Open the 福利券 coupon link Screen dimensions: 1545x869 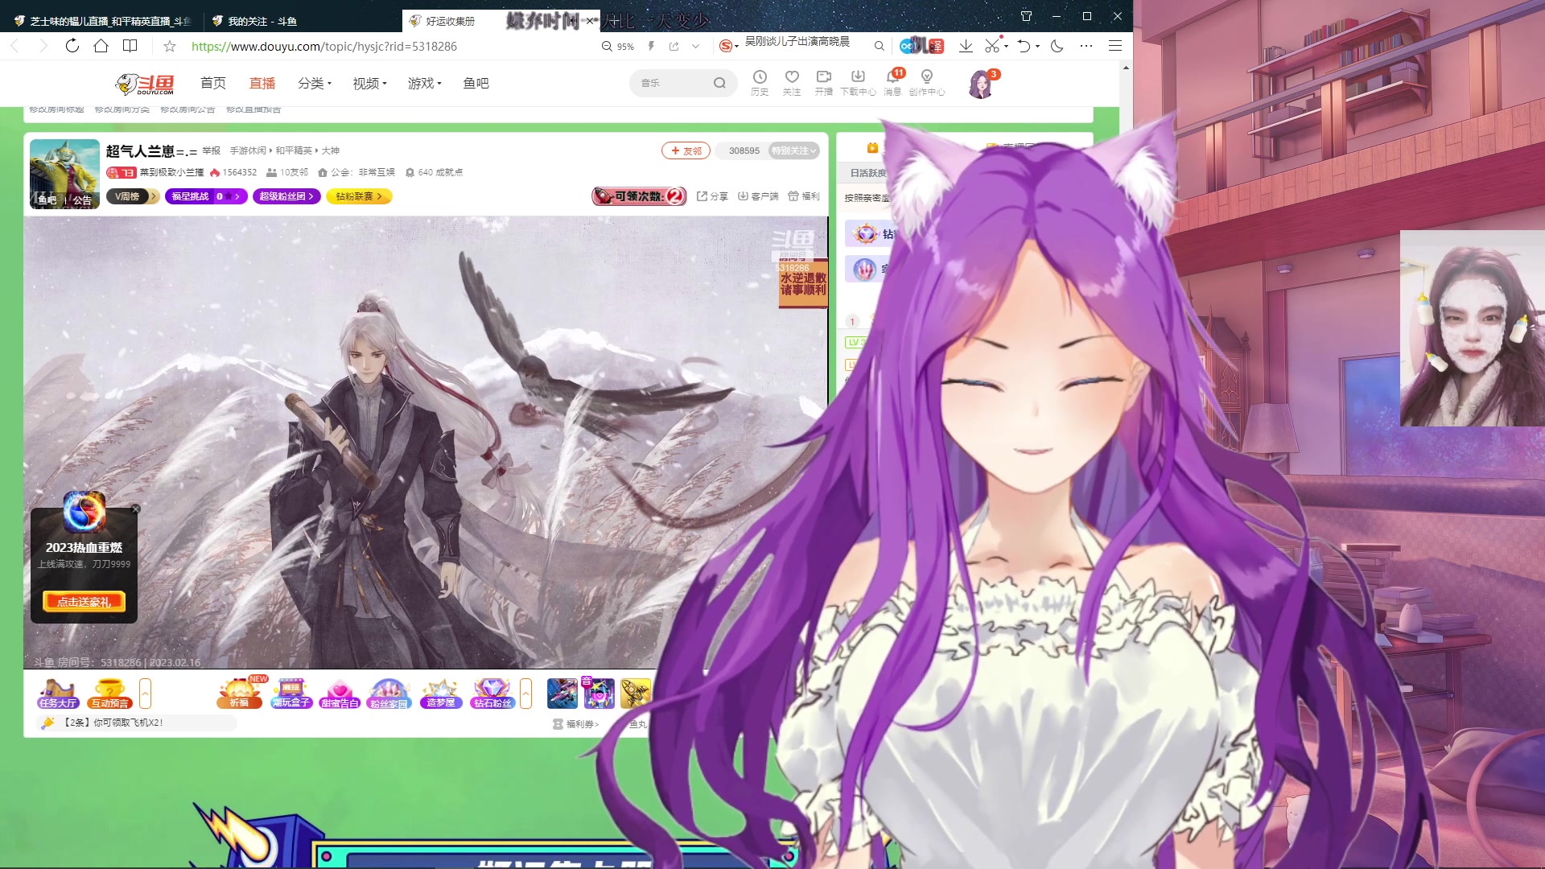coord(576,724)
